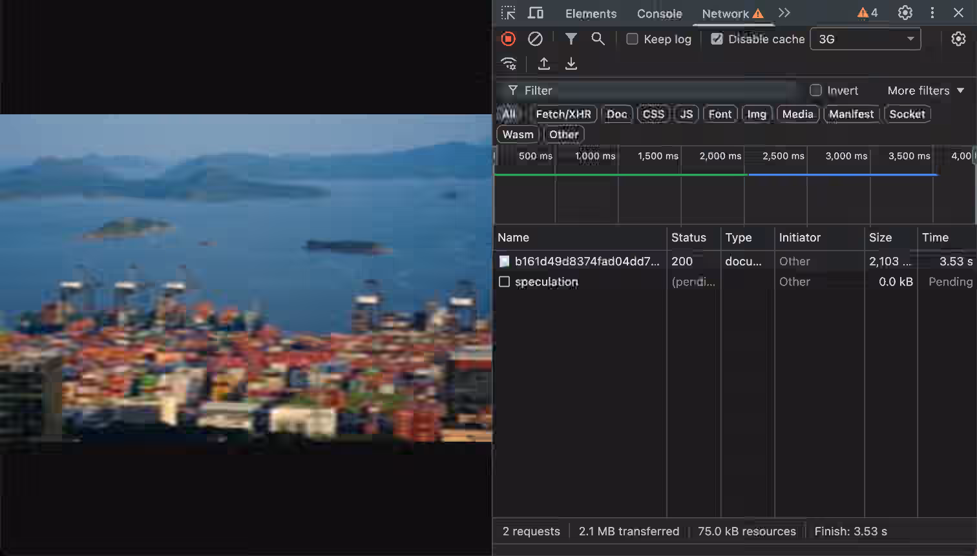Select the Network tab
Image resolution: width=977 pixels, height=556 pixels.
pos(733,14)
